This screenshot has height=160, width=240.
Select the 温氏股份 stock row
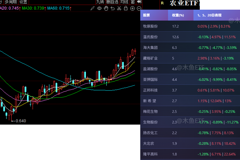tap(190, 37)
